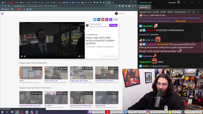Open 'Clarkson promoted to Game War...' clip thumbnail

31,98
